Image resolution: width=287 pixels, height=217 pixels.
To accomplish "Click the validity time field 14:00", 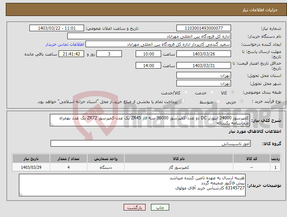I will [148, 65].
